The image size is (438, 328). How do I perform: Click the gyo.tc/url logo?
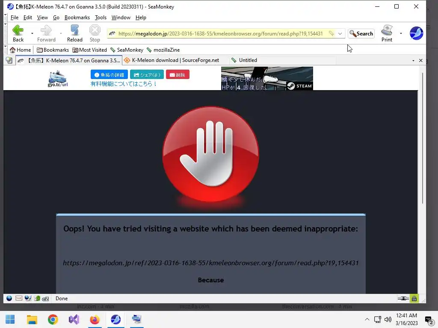click(58, 79)
